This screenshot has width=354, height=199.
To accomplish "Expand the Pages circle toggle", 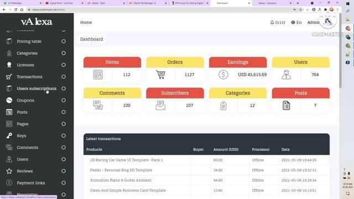I will pos(64,124).
